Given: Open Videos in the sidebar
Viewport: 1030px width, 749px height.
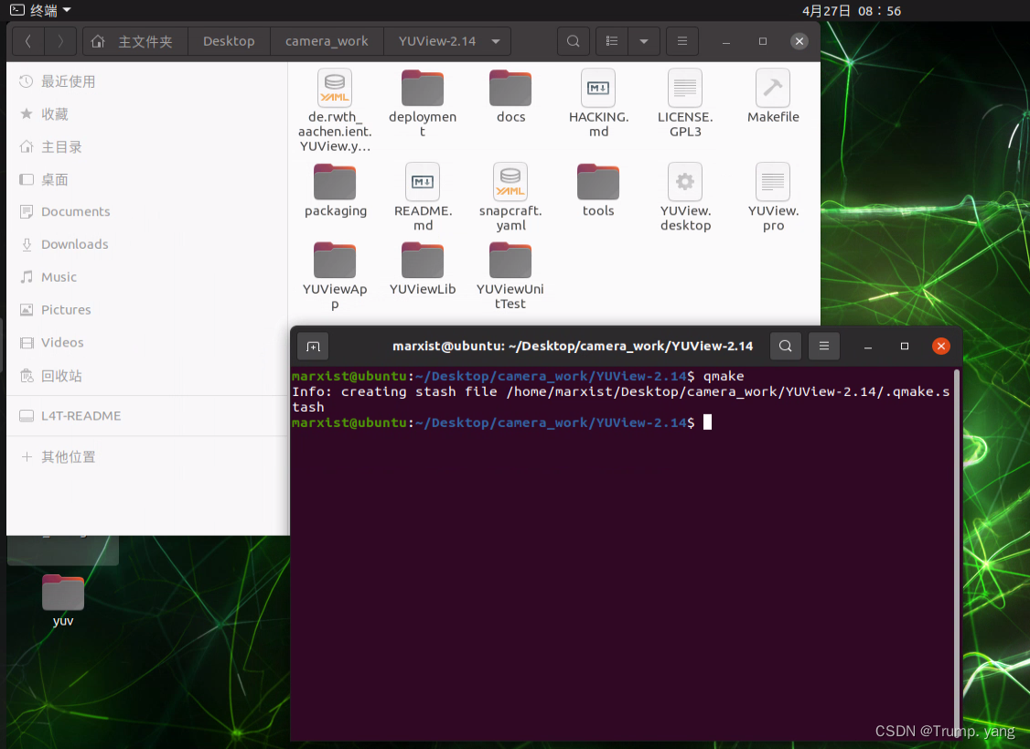Looking at the screenshot, I should pyautogui.click(x=147, y=342).
